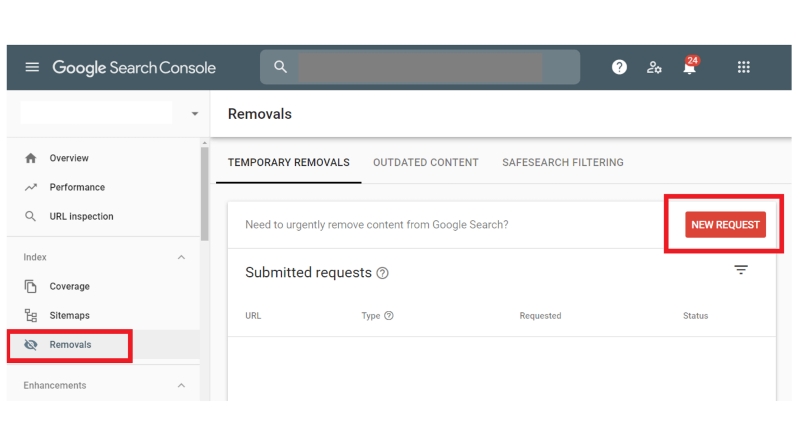Collapse the Index section chevron
Viewport: 798px width, 448px height.
click(181, 257)
